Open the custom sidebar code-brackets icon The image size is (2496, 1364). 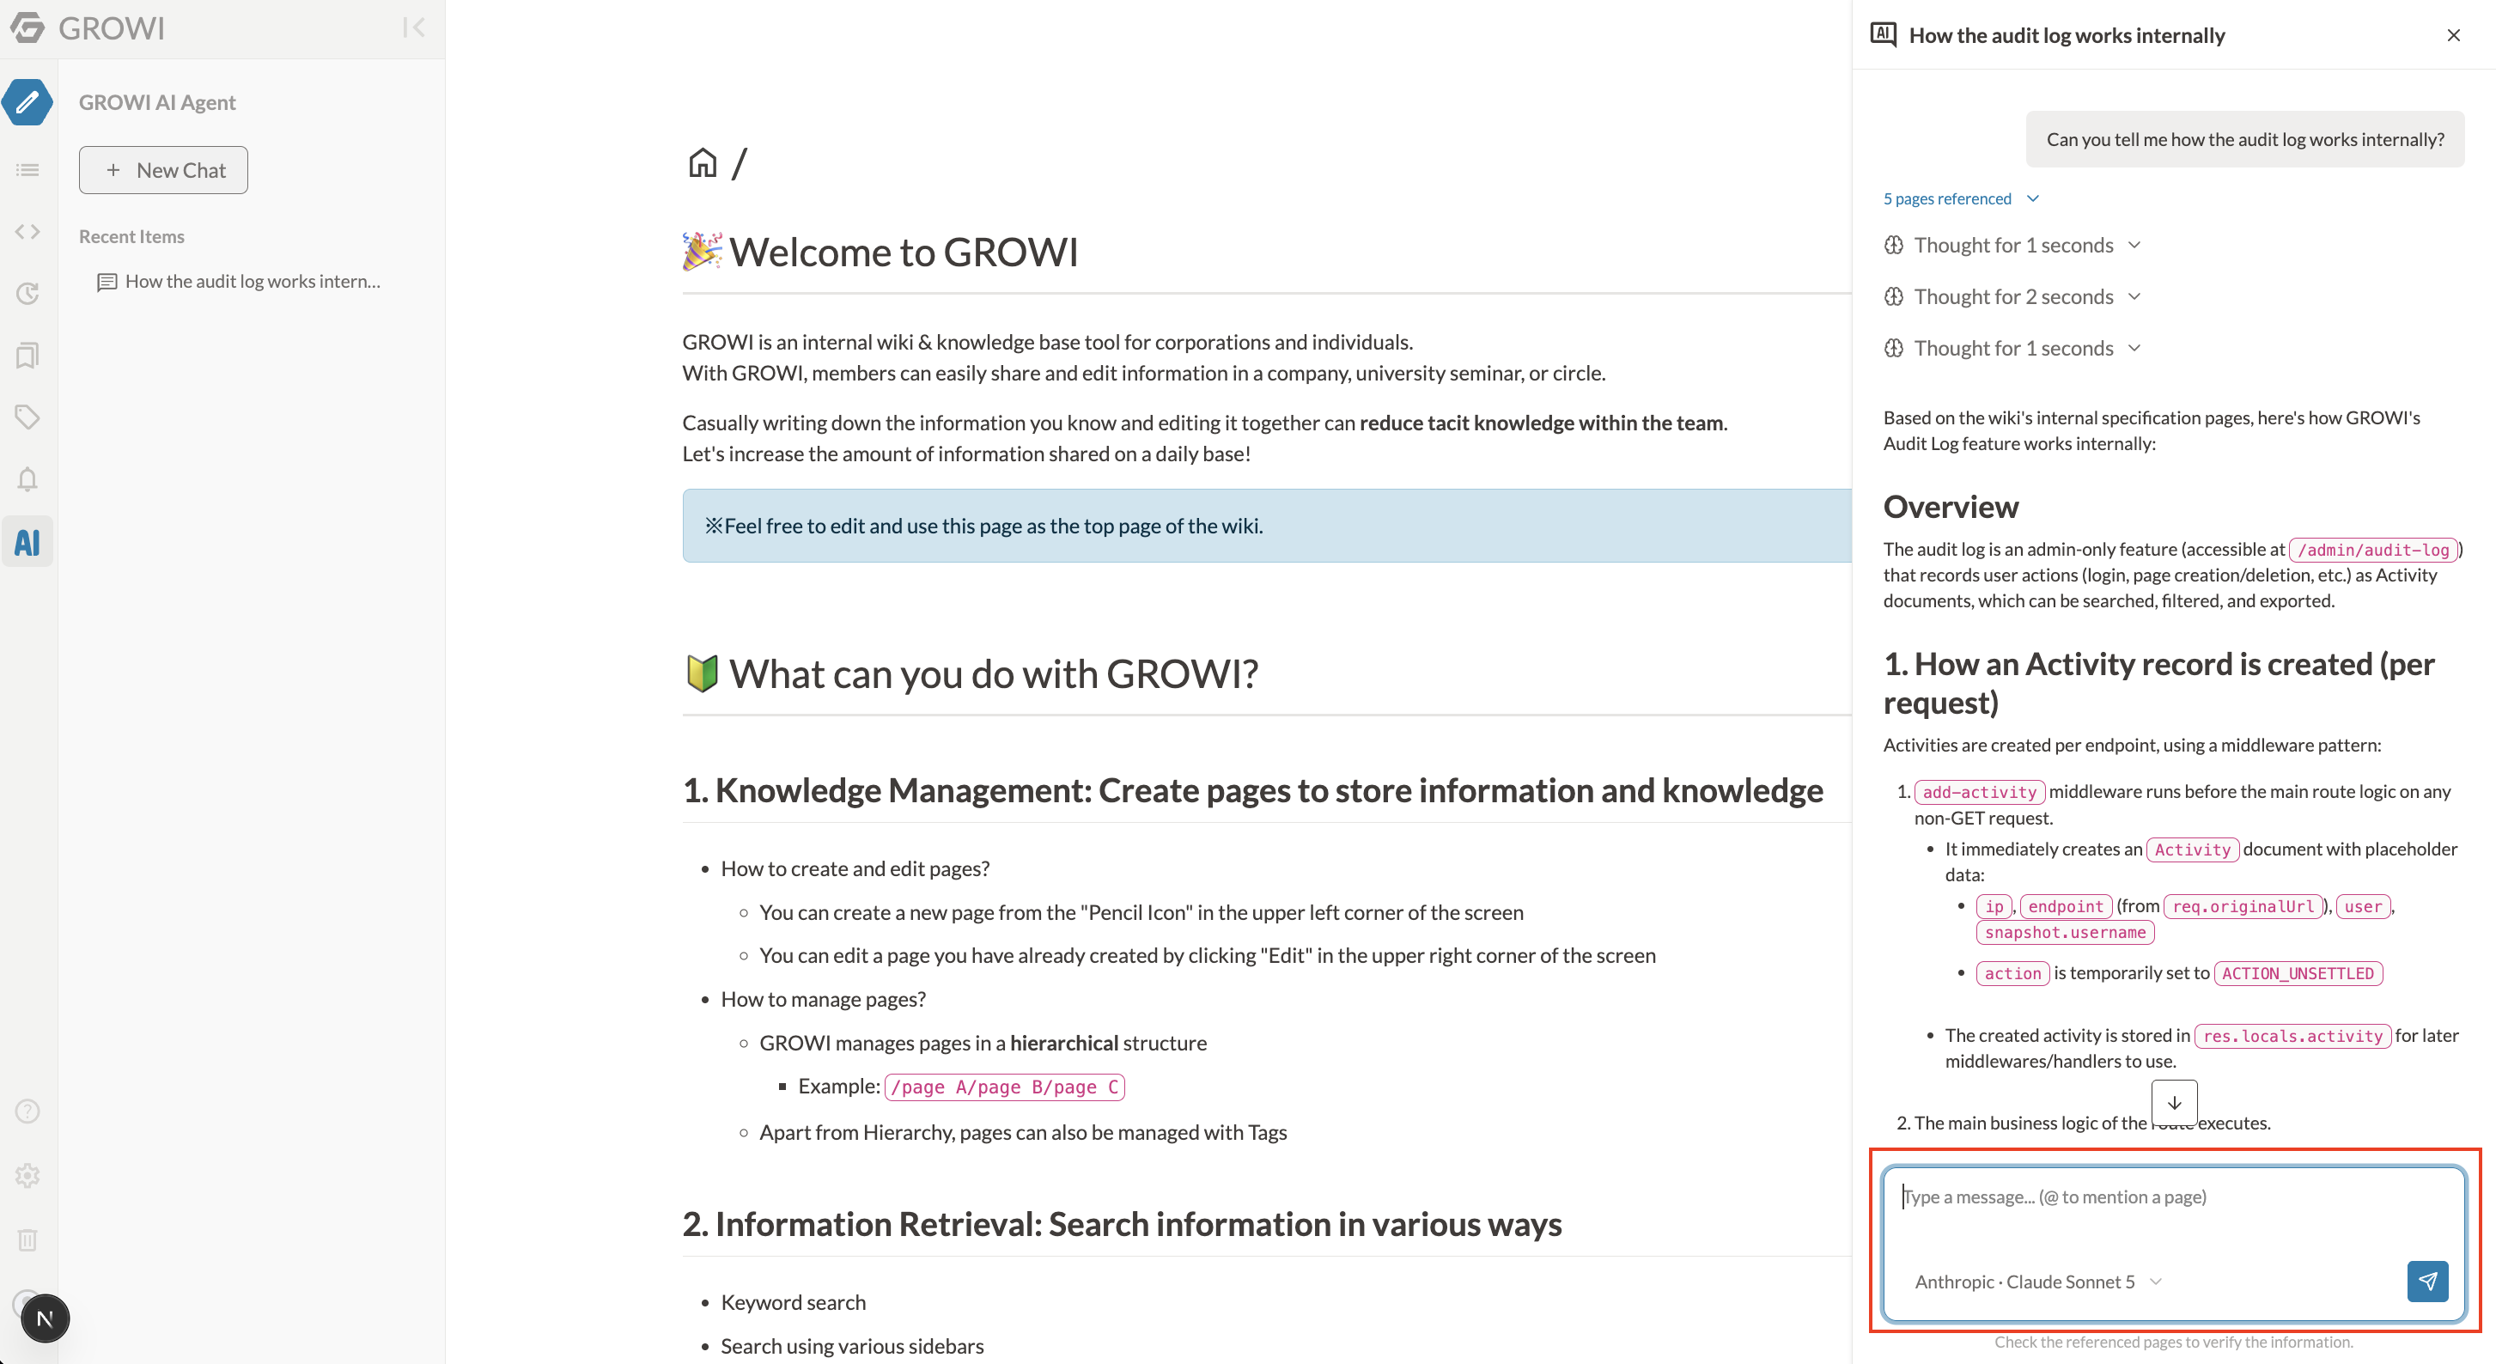tap(27, 232)
